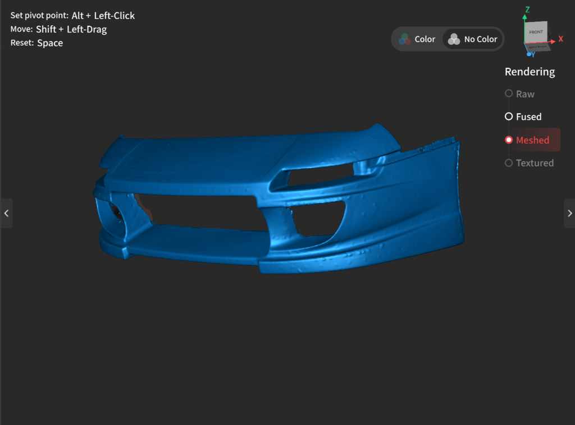Click the red X axis arrow
Screen dimensions: 575x425
click(556, 39)
